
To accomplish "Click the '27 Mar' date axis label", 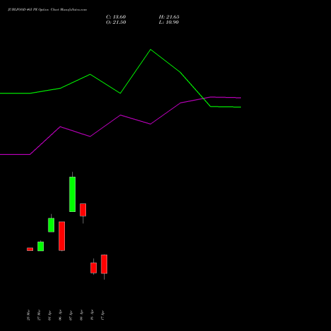I will pos(39,315).
